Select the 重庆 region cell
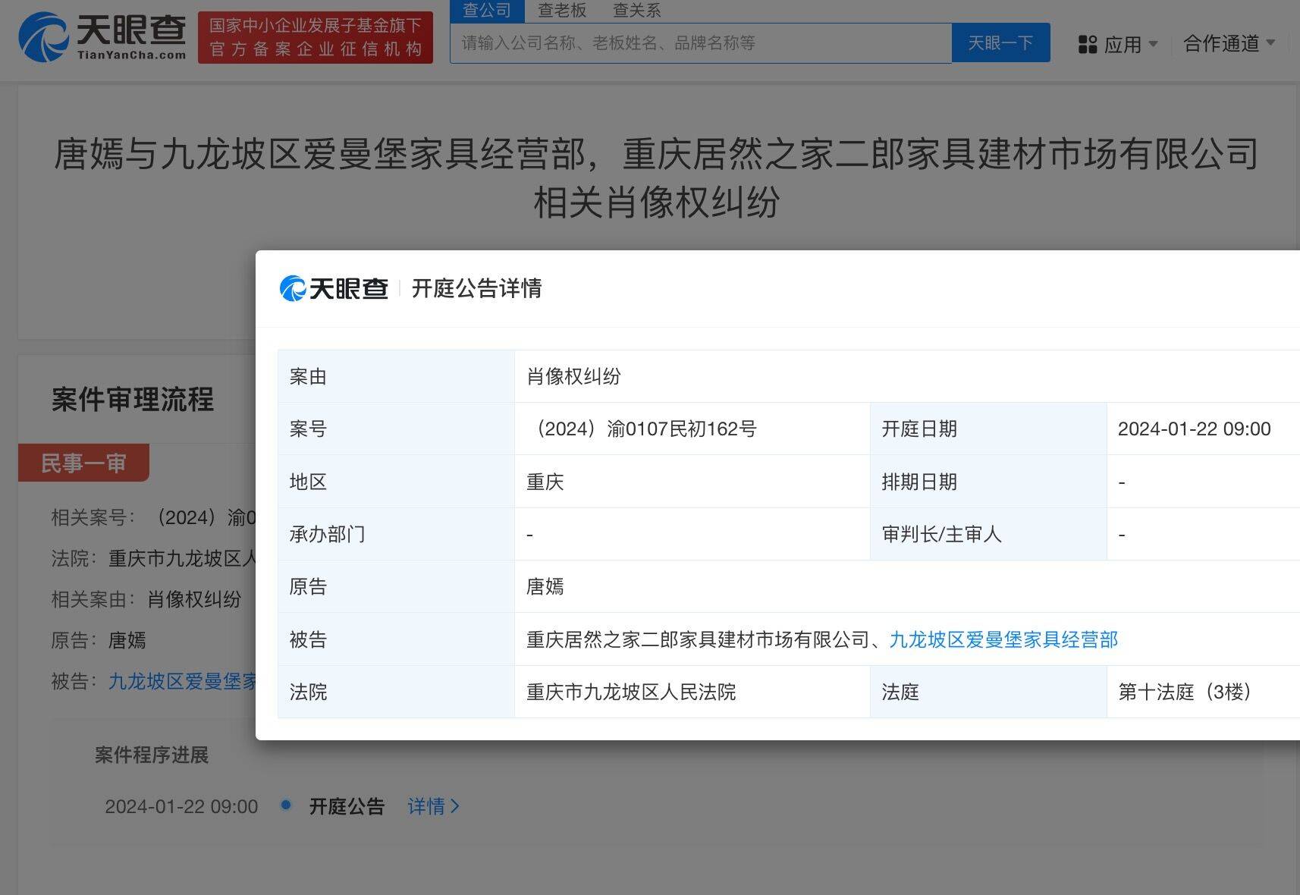Image resolution: width=1300 pixels, height=895 pixels. coord(692,482)
